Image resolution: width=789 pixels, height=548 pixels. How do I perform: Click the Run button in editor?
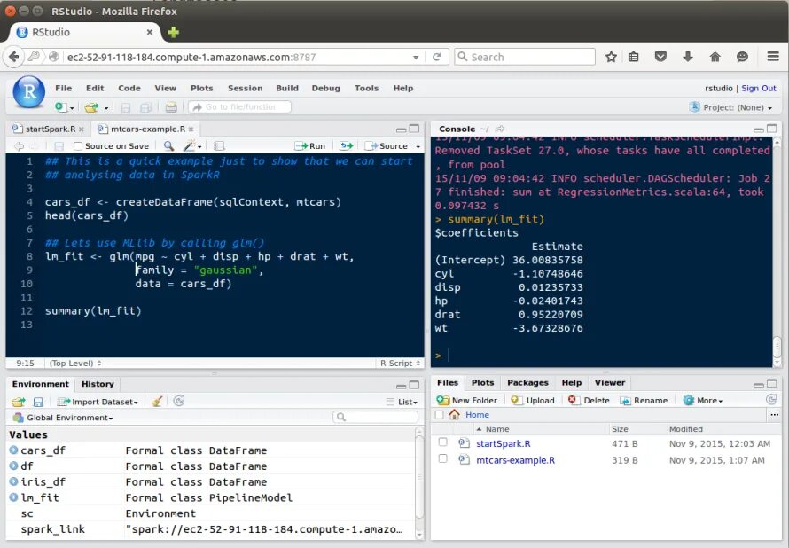(310, 146)
